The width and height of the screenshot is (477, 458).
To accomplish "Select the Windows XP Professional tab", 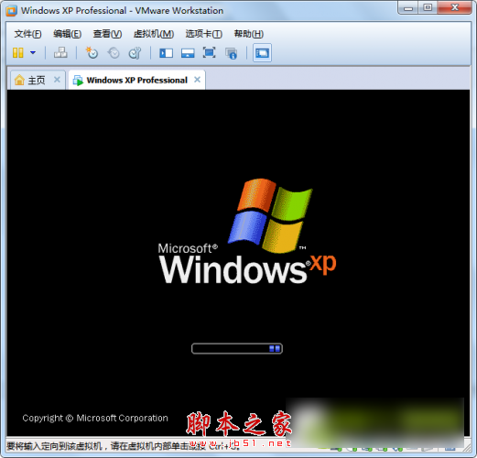I will [x=136, y=80].
